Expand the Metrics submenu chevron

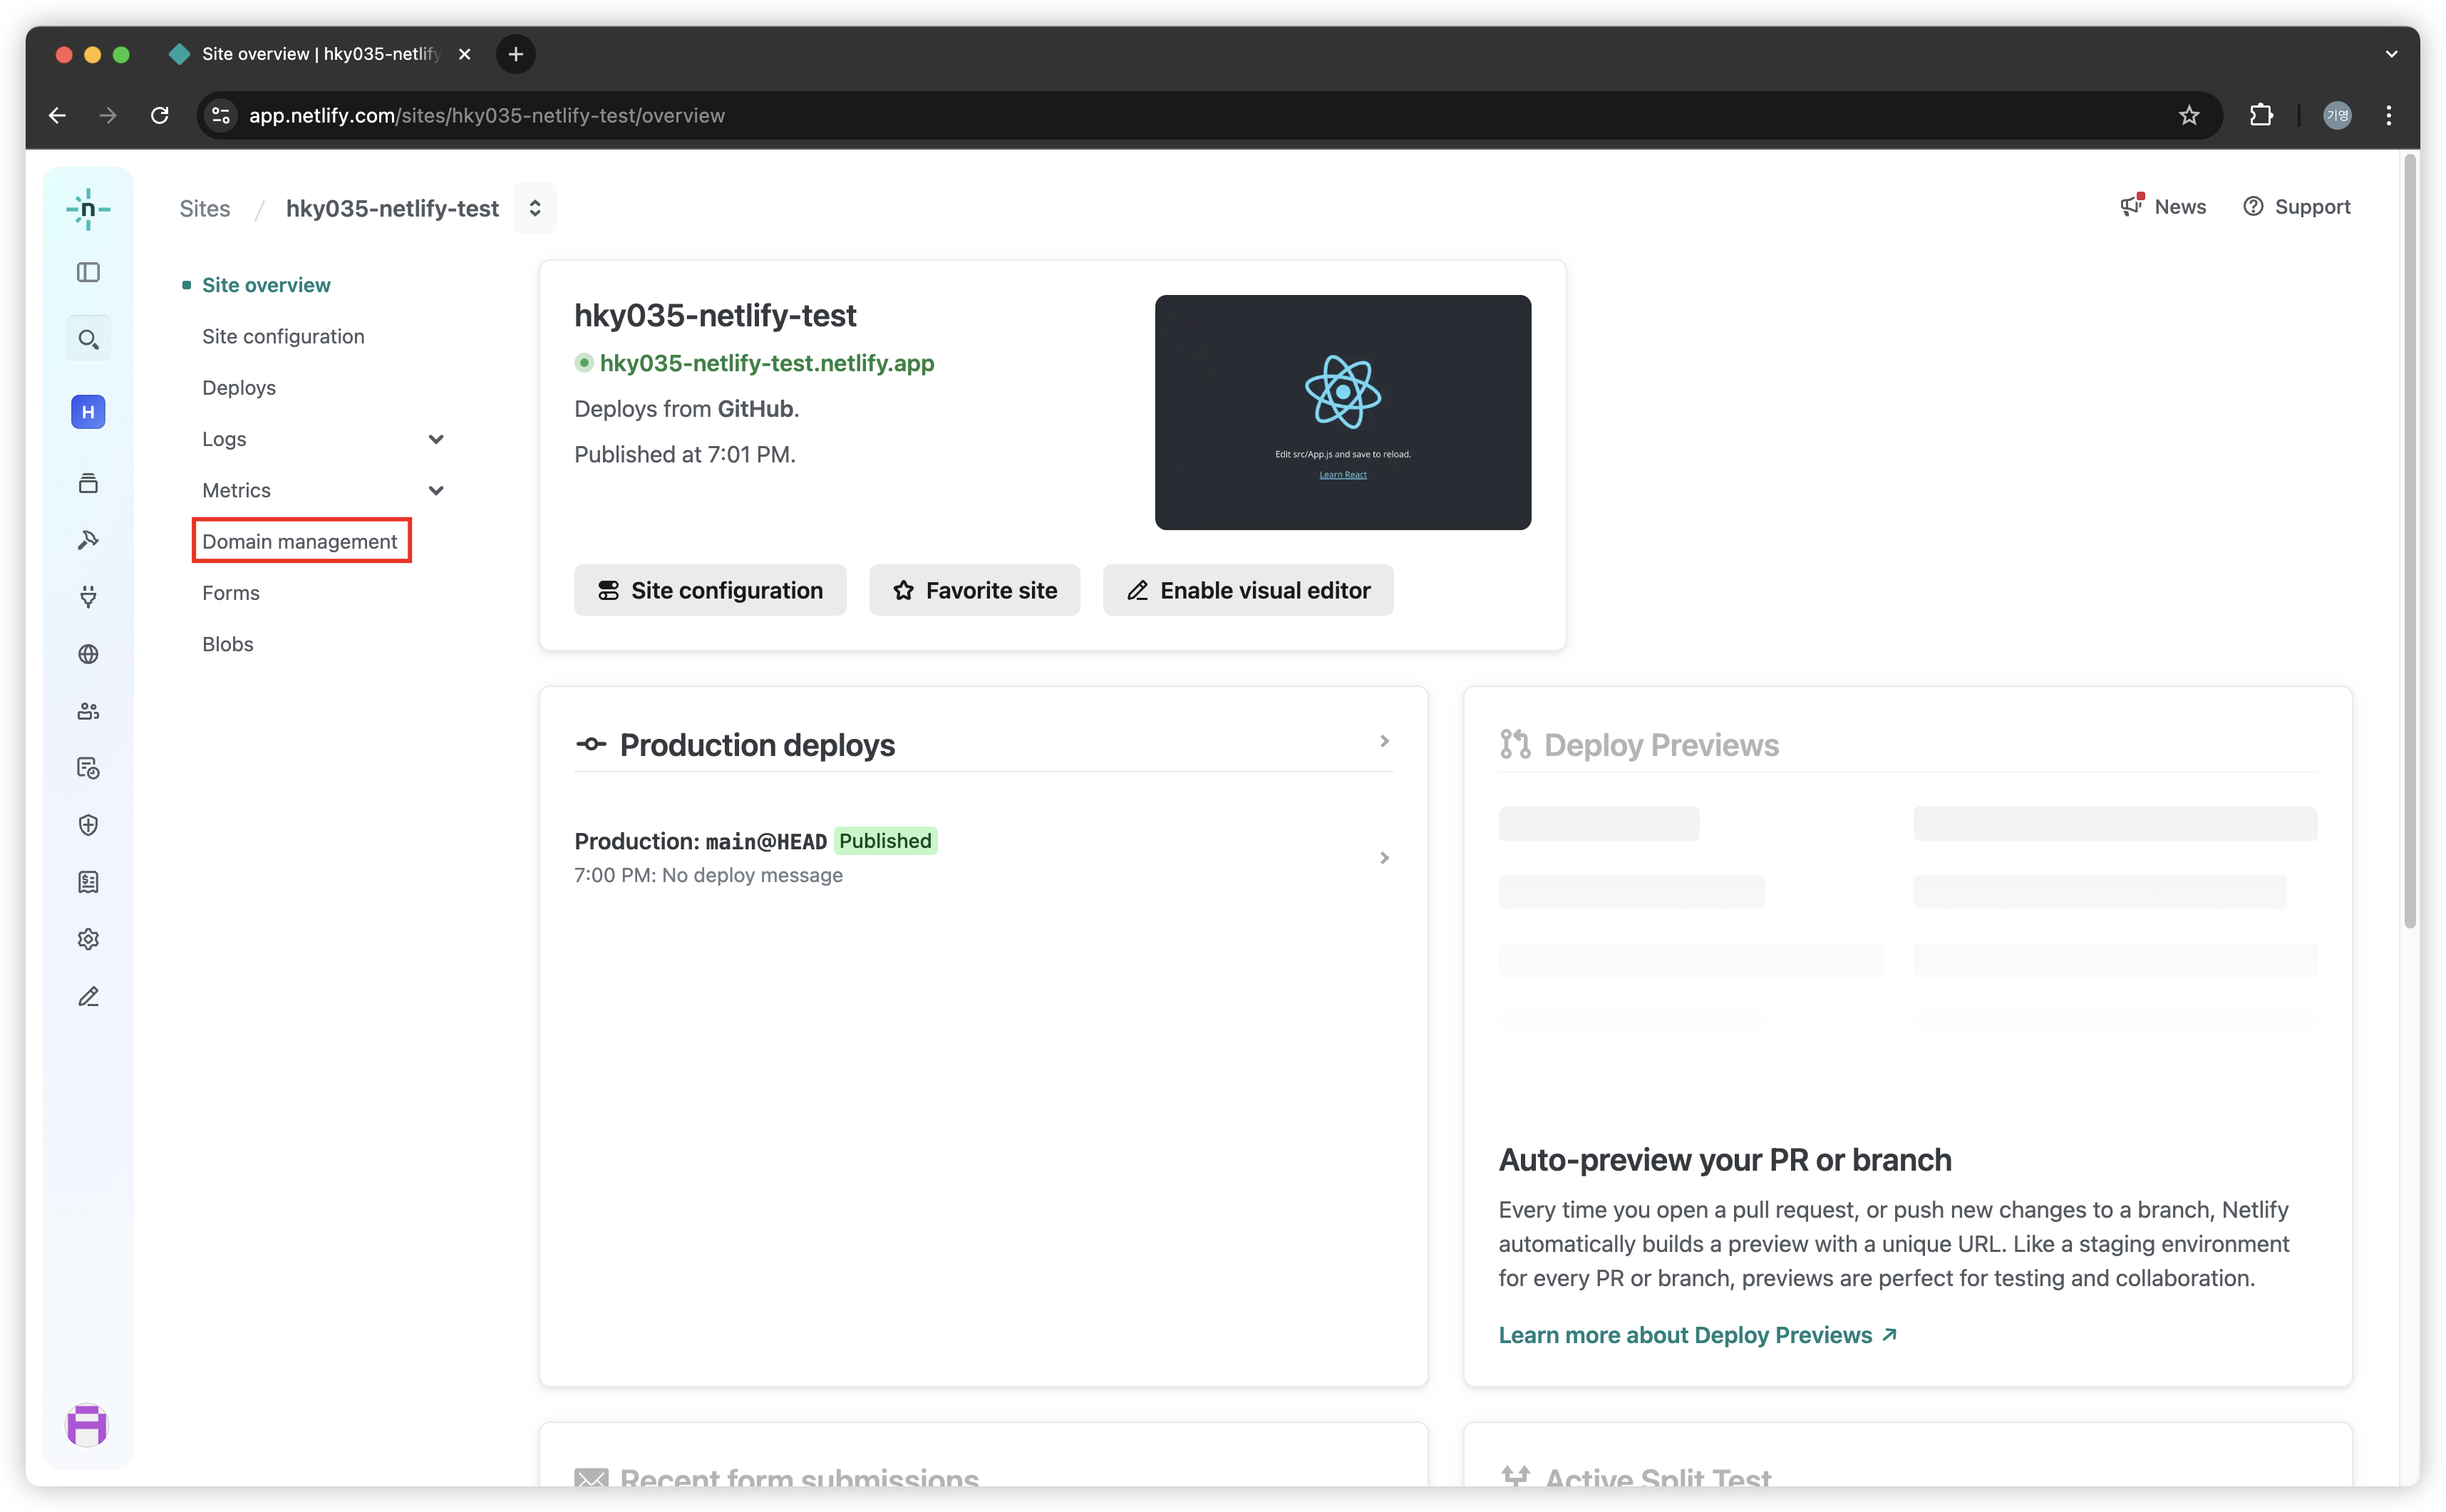[x=436, y=490]
